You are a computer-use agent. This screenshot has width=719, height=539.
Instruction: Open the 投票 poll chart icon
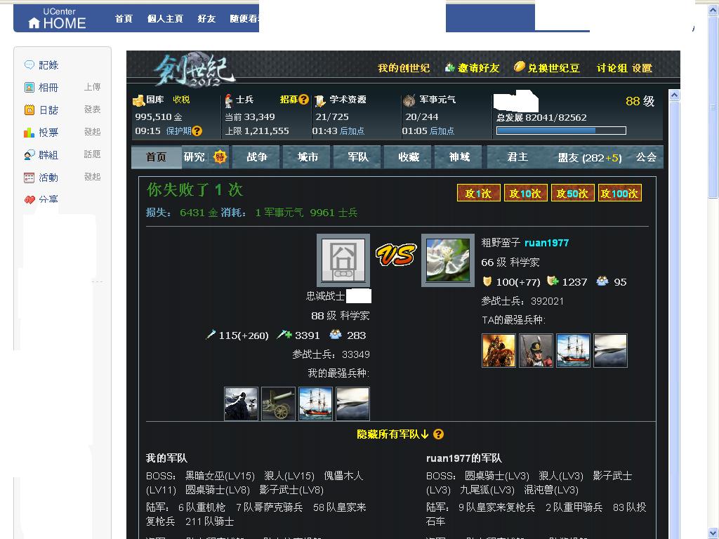click(x=29, y=132)
